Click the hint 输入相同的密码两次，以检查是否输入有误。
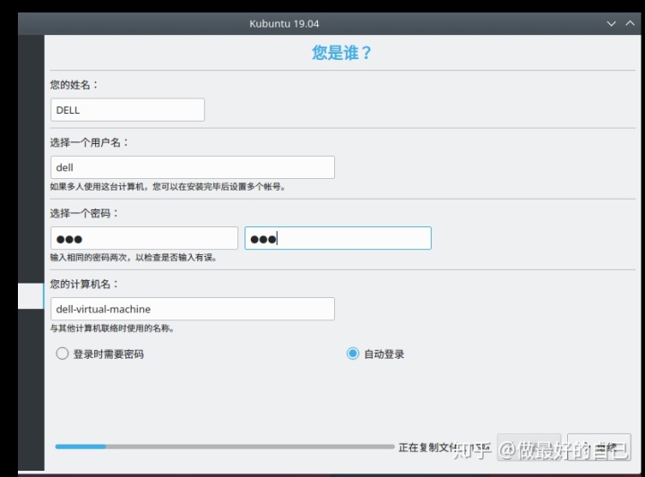 pos(133,257)
